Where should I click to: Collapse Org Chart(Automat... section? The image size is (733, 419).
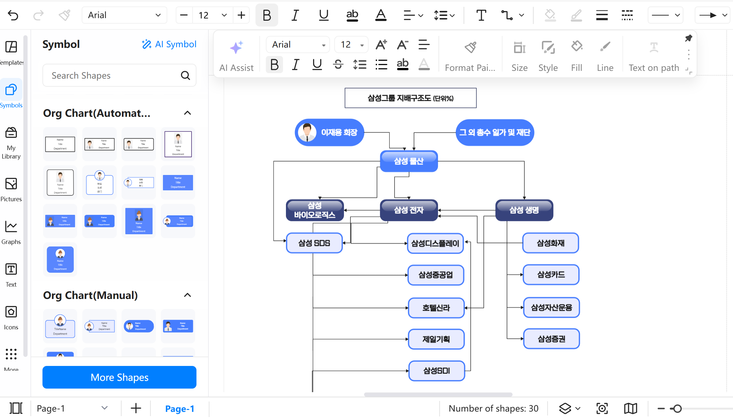(x=187, y=113)
